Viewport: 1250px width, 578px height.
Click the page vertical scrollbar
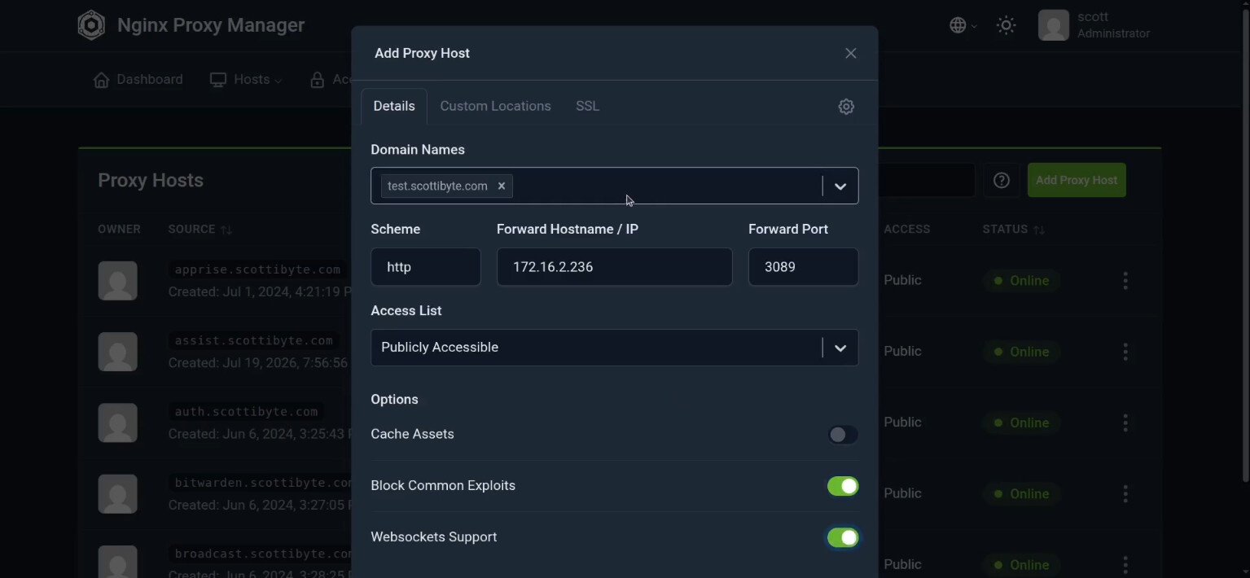tap(1245, 244)
